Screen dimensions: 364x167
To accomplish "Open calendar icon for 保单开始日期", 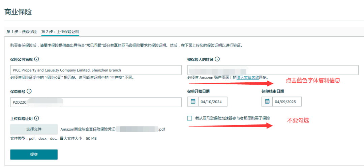I will 193,102.
